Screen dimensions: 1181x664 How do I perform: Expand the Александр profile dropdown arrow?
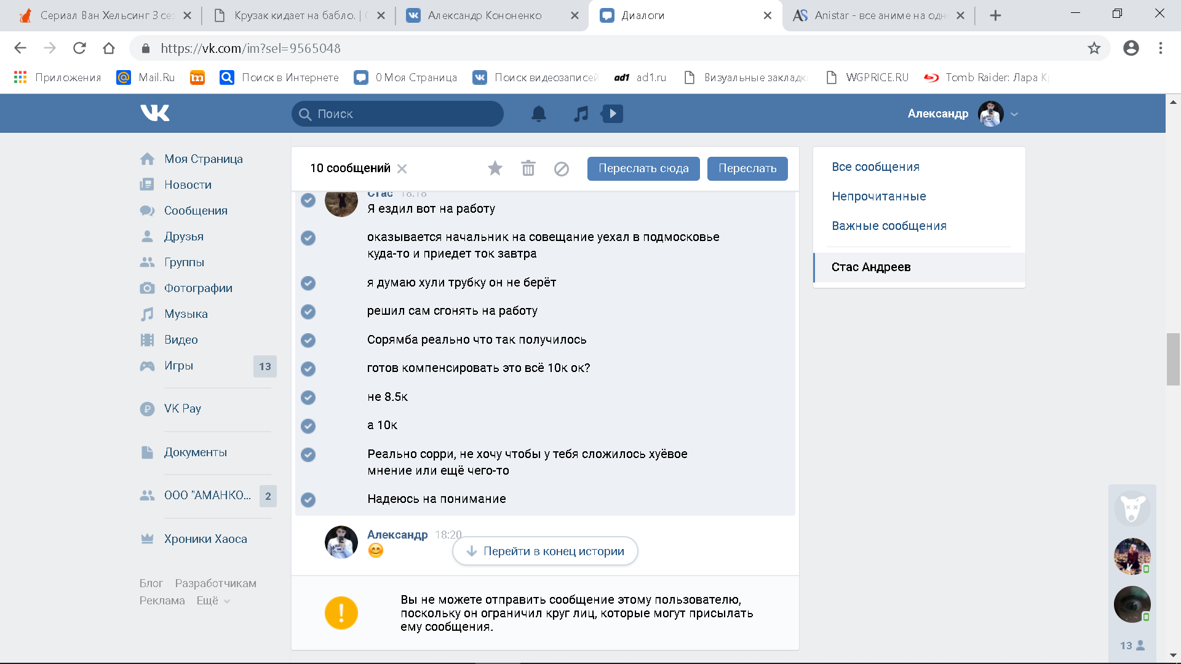1014,114
